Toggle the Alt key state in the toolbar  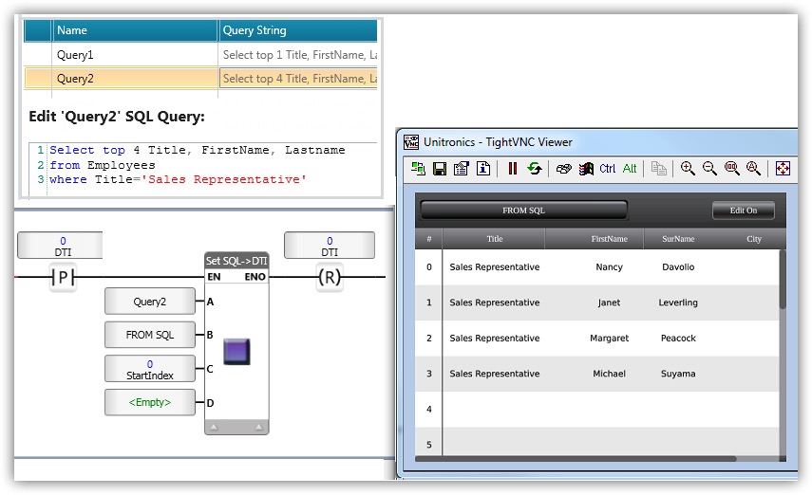[630, 169]
